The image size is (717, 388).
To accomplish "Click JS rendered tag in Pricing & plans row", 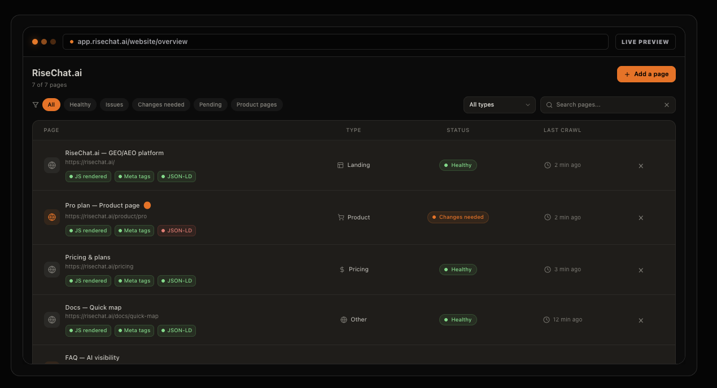I will pos(88,281).
